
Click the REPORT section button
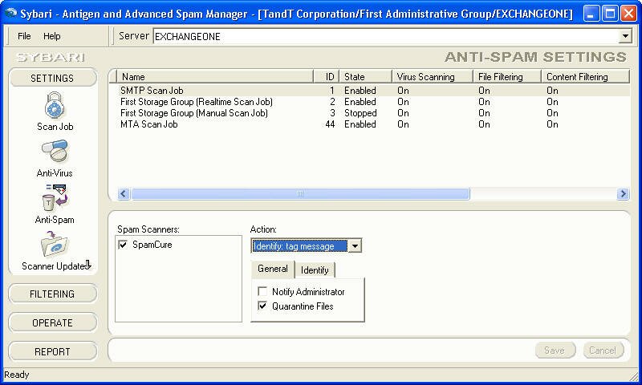pos(52,352)
